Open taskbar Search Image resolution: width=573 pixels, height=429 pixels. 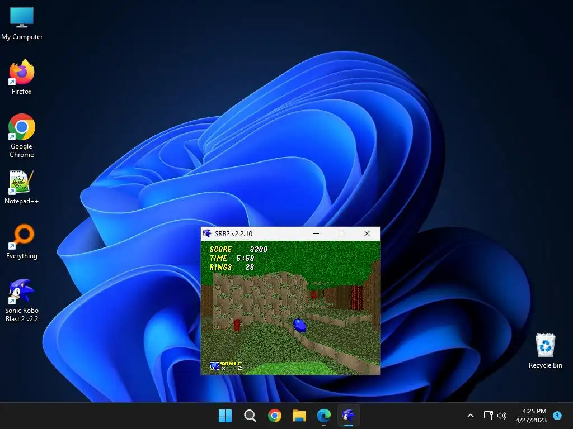click(x=250, y=416)
